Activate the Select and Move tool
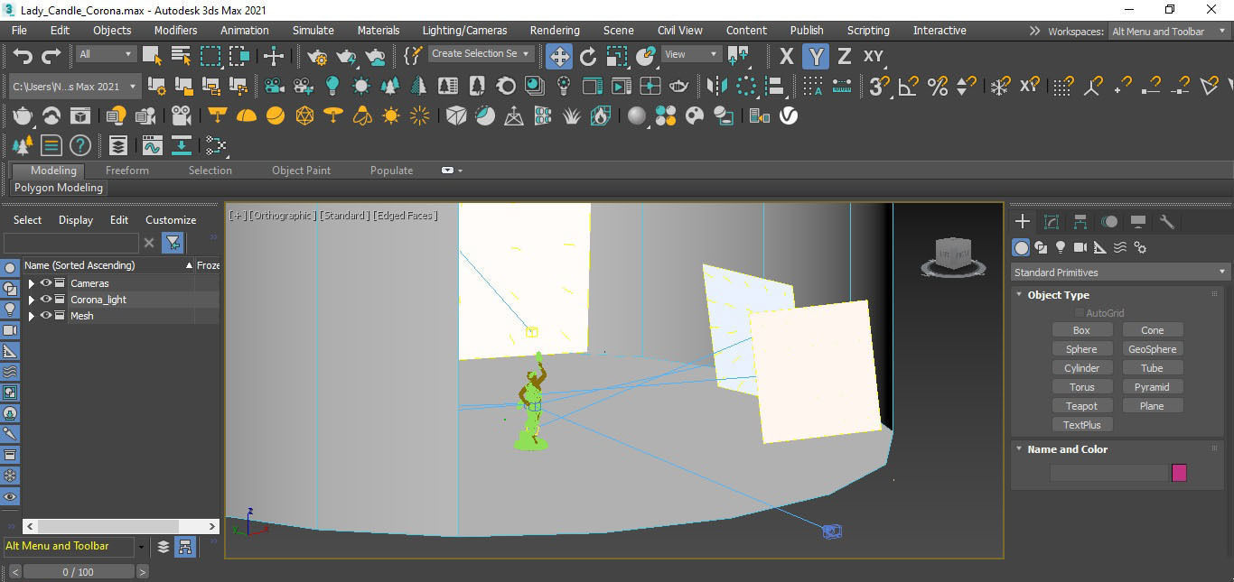Viewport: 1234px width, 582px height. (559, 56)
